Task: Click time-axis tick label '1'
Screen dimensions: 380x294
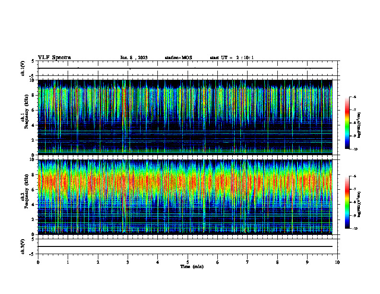Action: click(x=68, y=262)
